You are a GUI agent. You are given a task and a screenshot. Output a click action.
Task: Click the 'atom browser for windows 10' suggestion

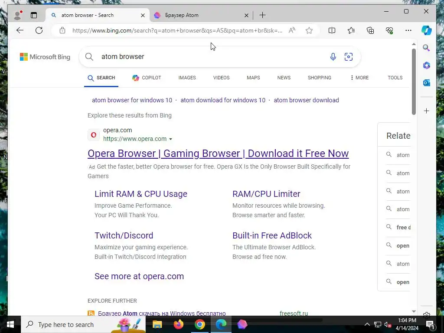(132, 100)
